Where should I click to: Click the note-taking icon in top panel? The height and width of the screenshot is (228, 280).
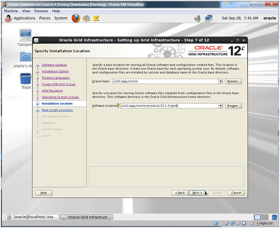tap(96, 18)
